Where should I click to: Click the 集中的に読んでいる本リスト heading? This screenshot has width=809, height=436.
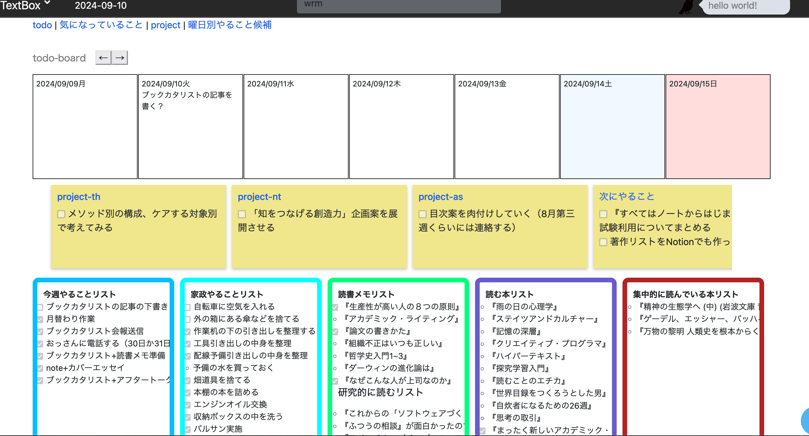point(685,294)
